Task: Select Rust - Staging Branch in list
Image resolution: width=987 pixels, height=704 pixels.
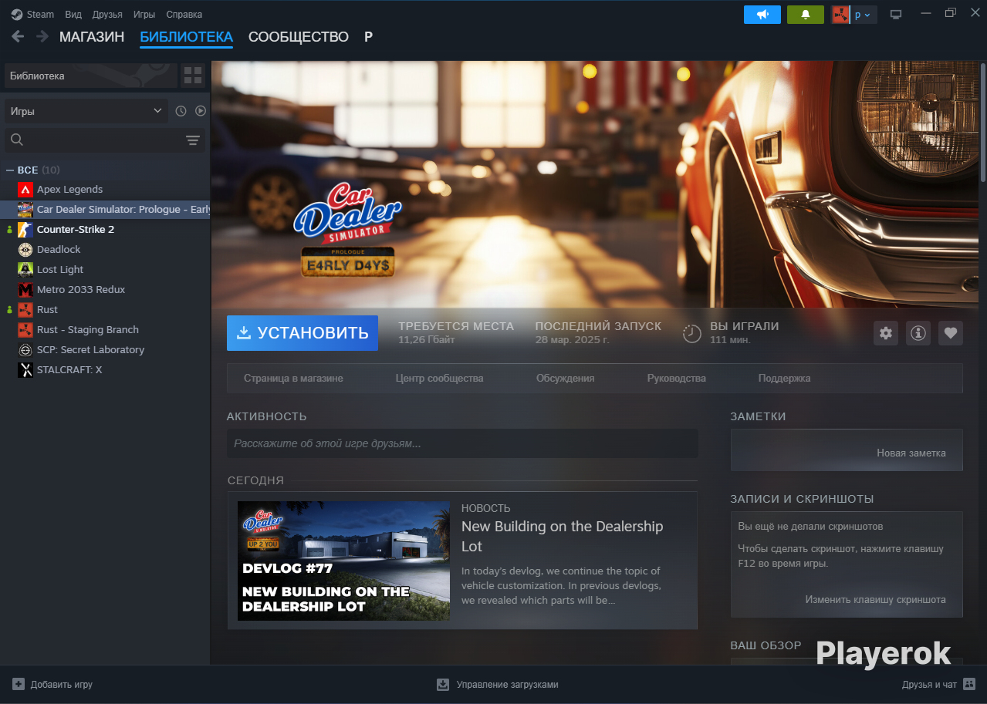Action: (x=105, y=329)
